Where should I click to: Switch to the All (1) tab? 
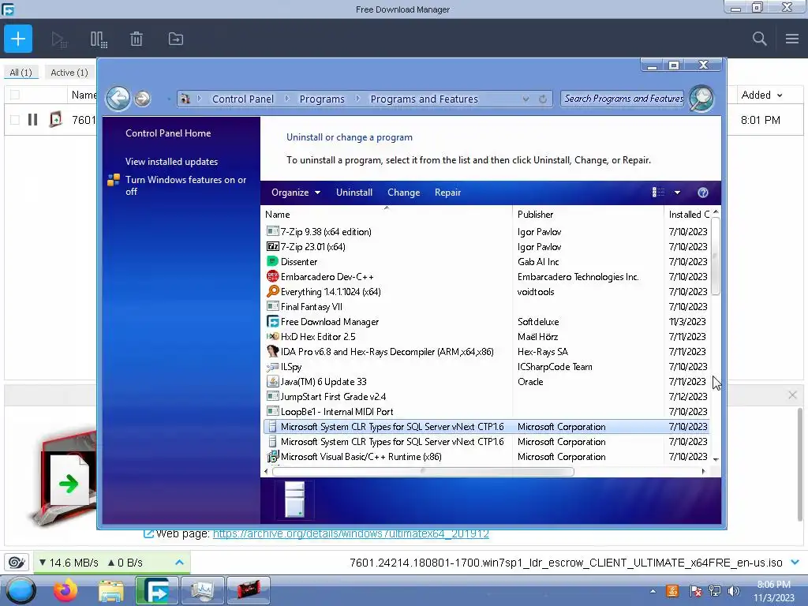coord(21,73)
